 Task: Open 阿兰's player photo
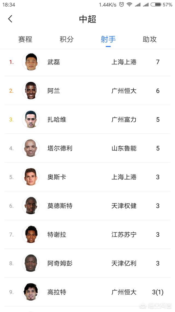click(x=31, y=91)
